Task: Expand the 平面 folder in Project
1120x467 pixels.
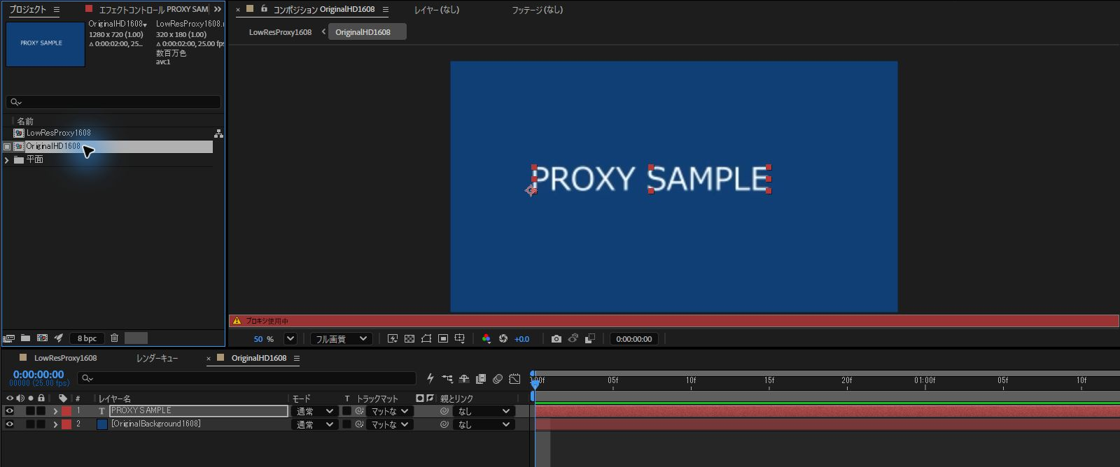Action: (7, 160)
